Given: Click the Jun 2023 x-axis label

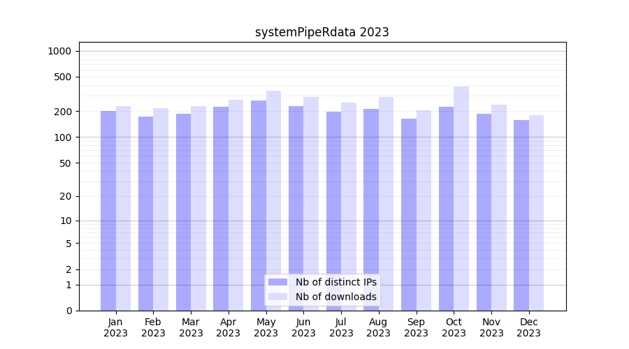Looking at the screenshot, I should pos(303,327).
